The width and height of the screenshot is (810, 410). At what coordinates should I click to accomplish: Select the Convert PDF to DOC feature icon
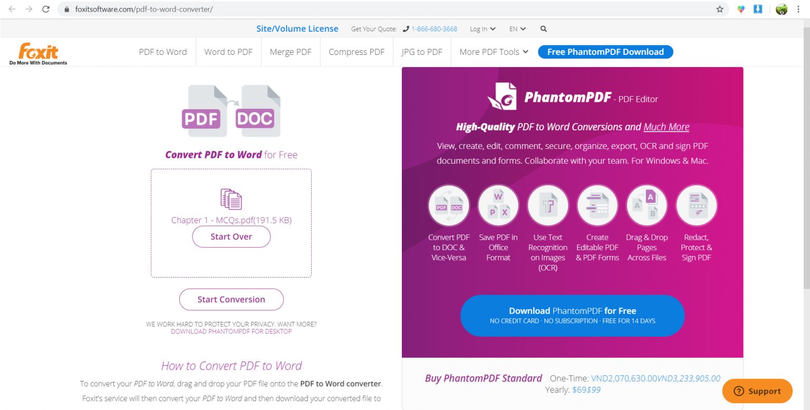point(449,205)
